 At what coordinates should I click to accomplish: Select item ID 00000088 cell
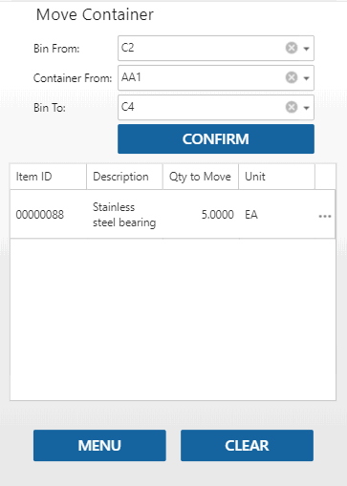click(48, 214)
